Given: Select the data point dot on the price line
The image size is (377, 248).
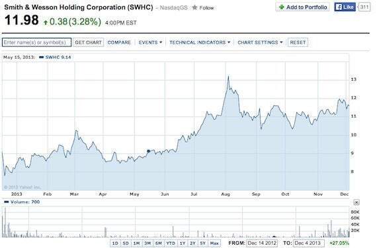Looking at the screenshot, I should coord(148,151).
